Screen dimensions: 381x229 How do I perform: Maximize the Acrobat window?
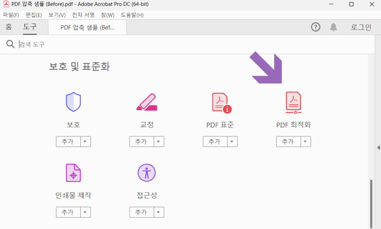pyautogui.click(x=351, y=4)
